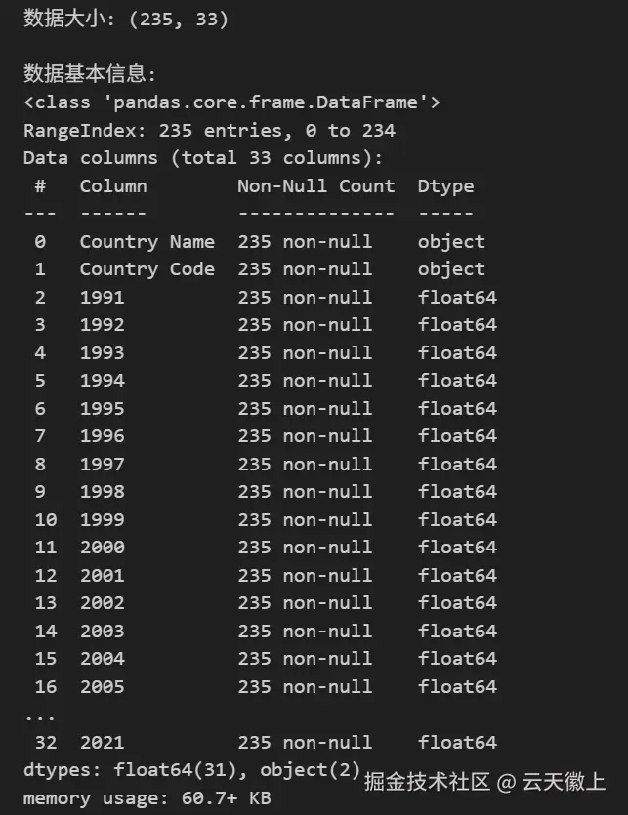Click the 'Dtype' column header
Screen dimensions: 628x815
tap(446, 186)
